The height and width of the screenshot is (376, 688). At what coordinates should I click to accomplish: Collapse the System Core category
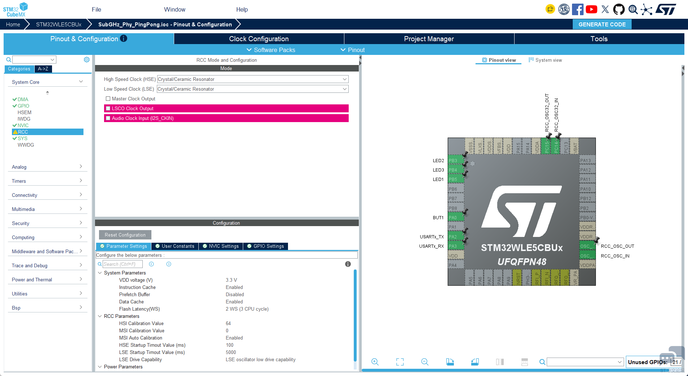coord(47,82)
